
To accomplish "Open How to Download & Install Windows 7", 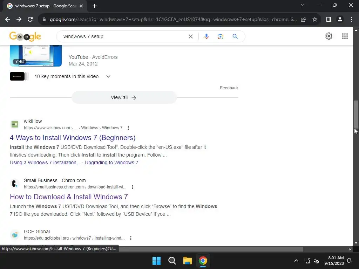I will 69,197.
